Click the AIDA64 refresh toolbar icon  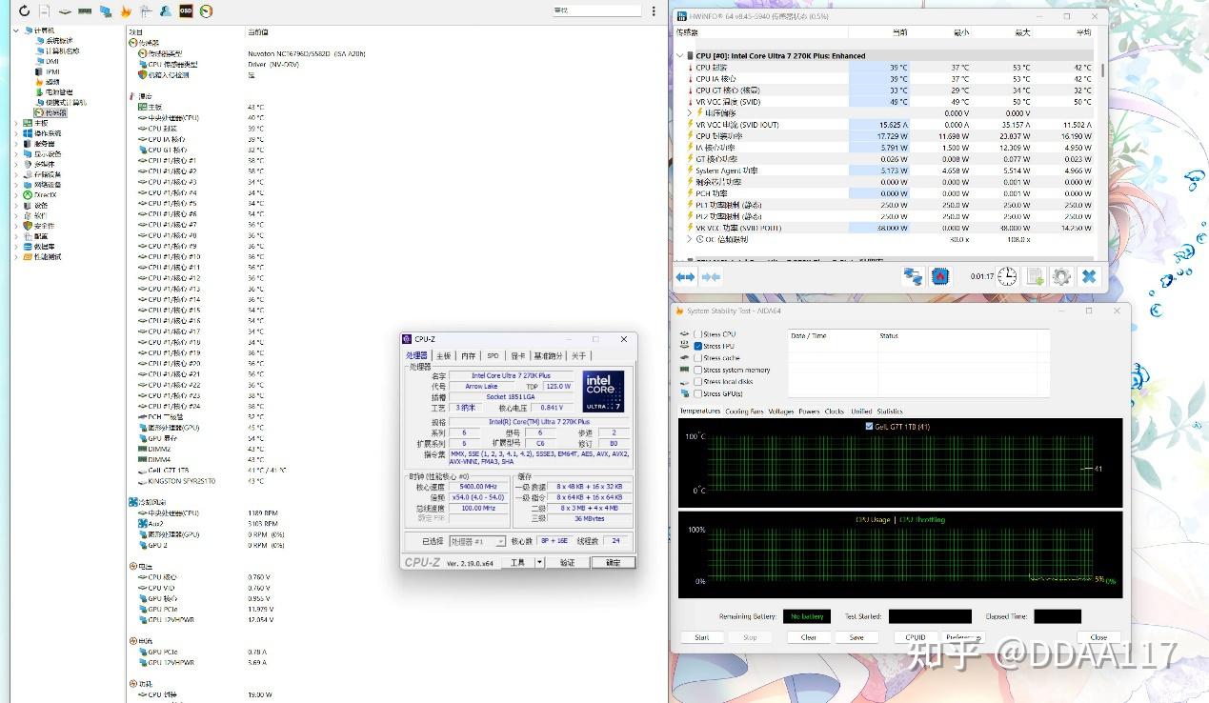pyautogui.click(x=24, y=11)
